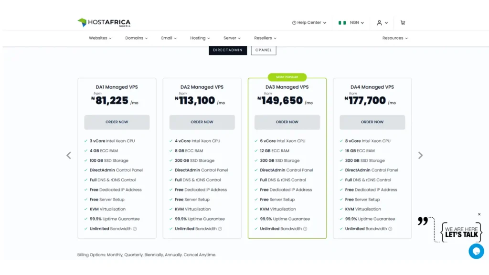Expand the Resellers menu
Viewport: 489px width, 275px height.
point(265,38)
